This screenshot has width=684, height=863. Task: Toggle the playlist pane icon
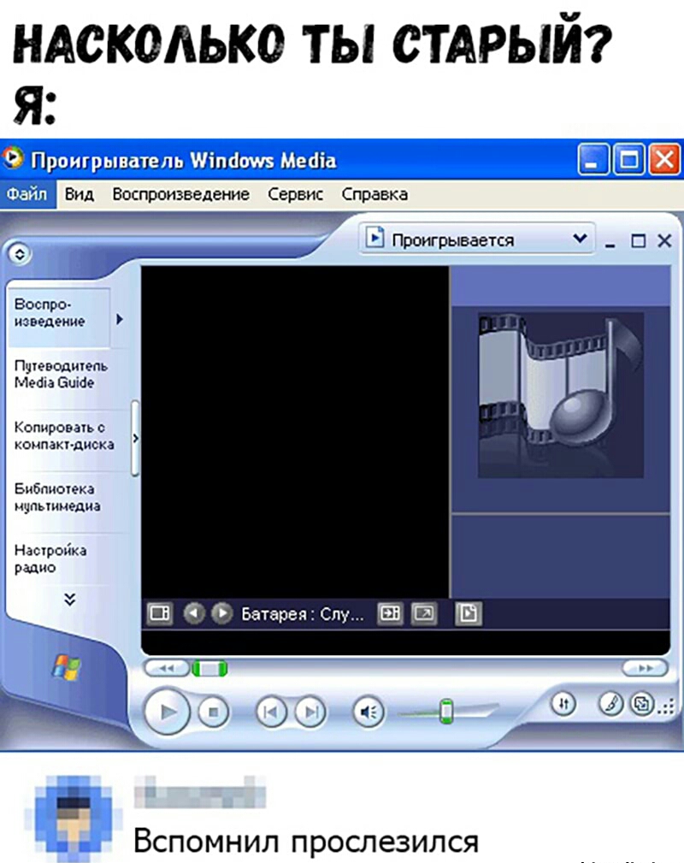click(469, 613)
